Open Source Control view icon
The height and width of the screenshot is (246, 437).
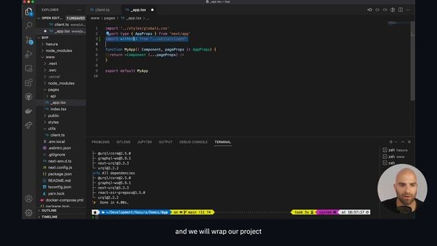click(x=29, y=40)
